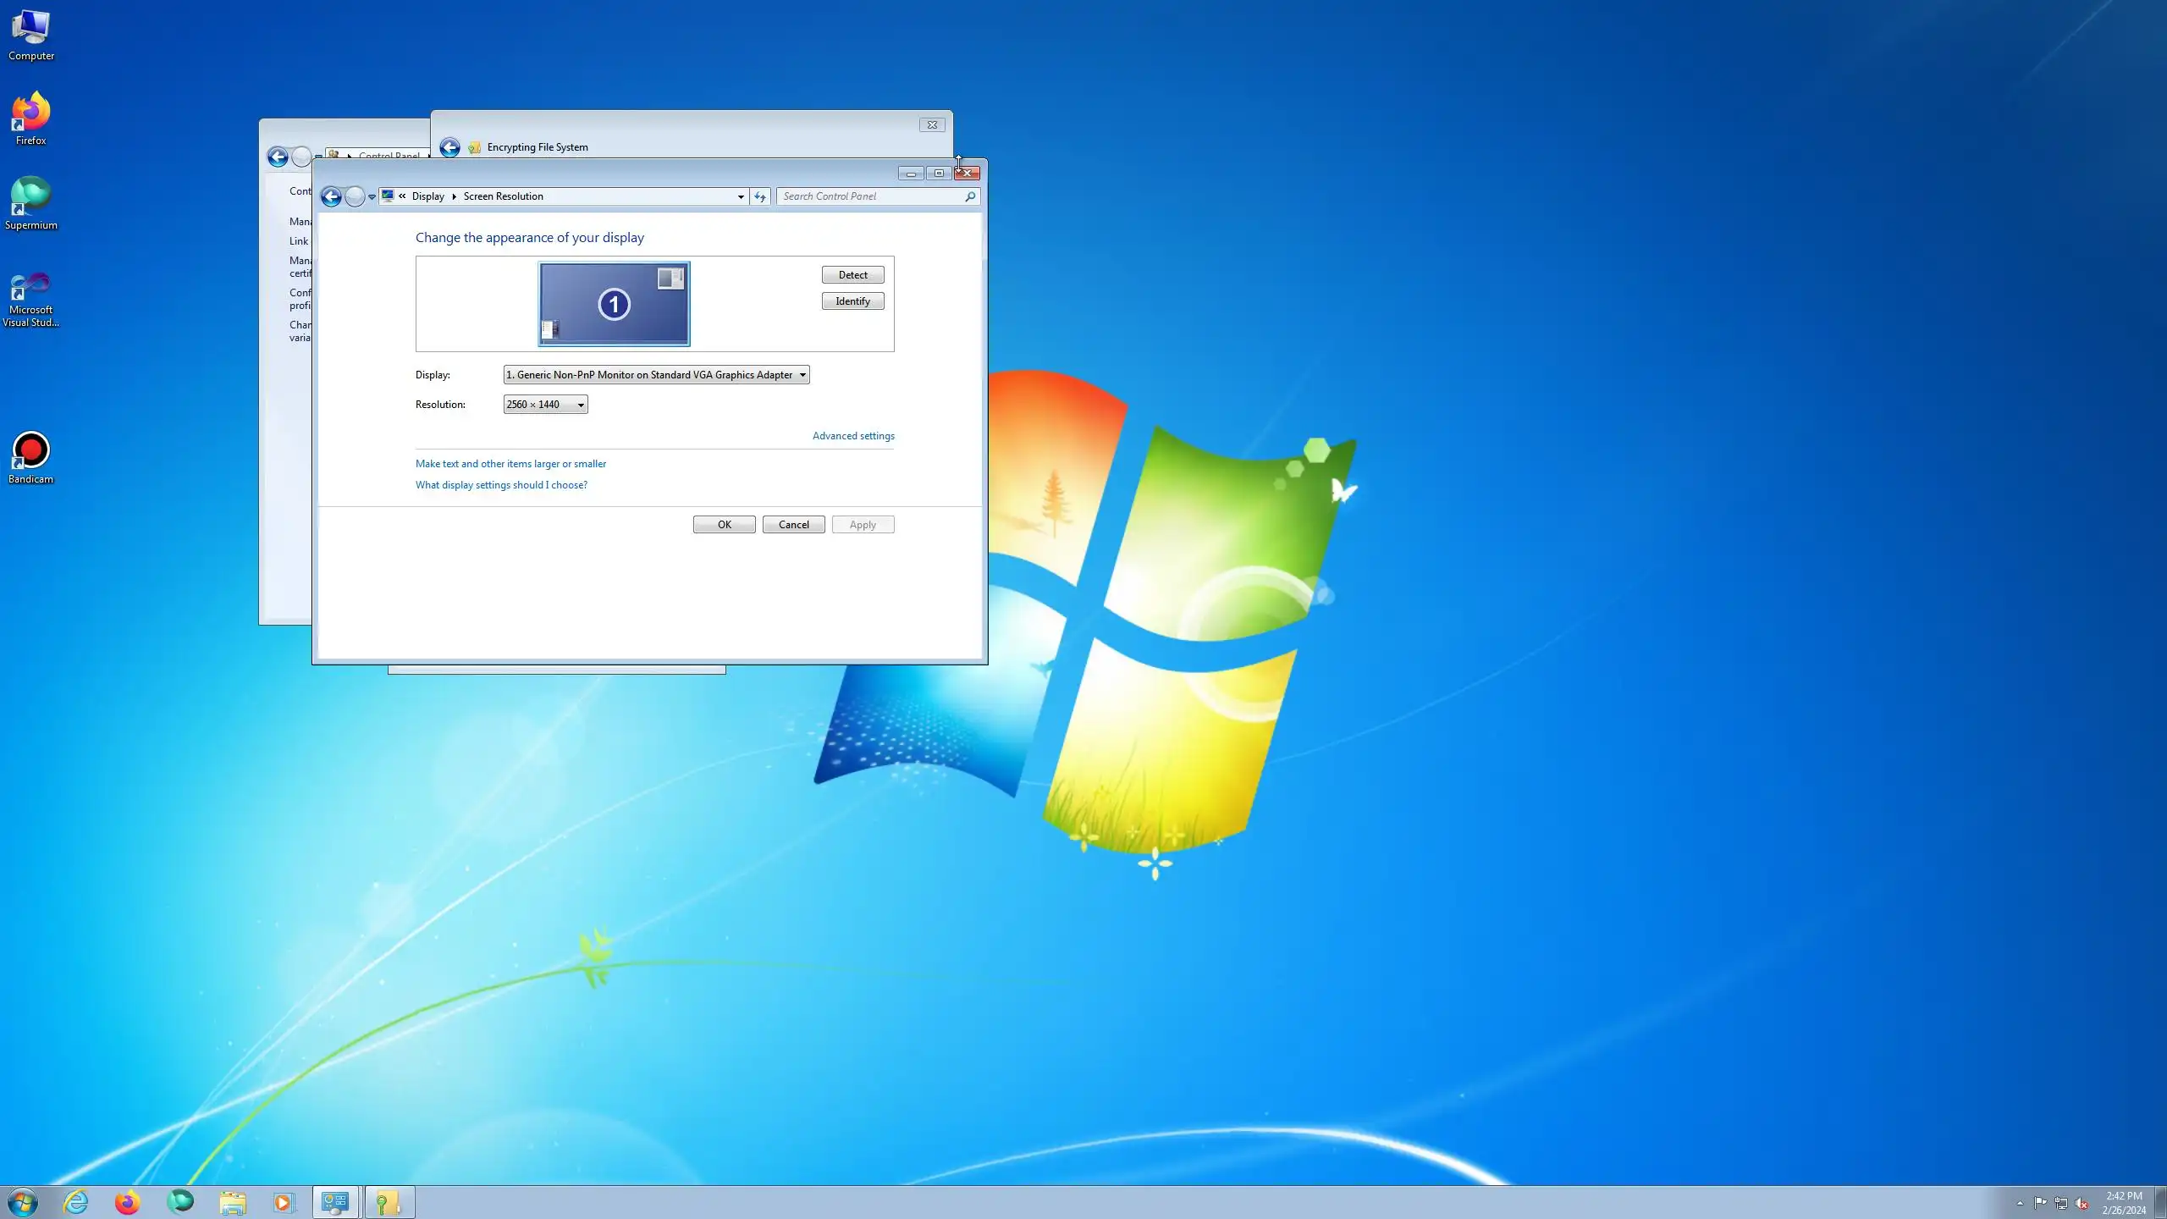The height and width of the screenshot is (1219, 2167).
Task: Click the refresh icon beside address bar
Action: click(x=759, y=196)
